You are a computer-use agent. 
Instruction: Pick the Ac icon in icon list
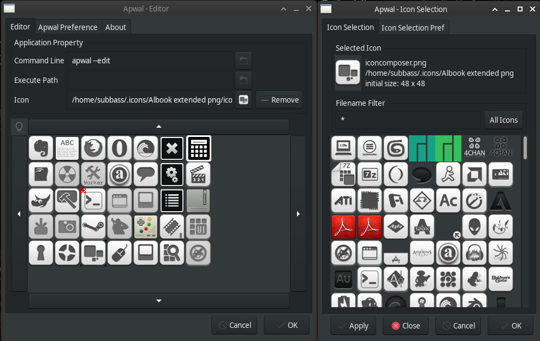pos(448,201)
